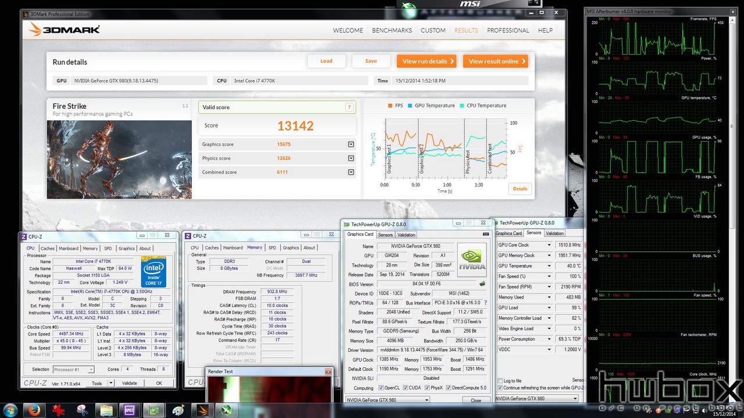Launch Firefox from the taskbar

[x=35, y=410]
